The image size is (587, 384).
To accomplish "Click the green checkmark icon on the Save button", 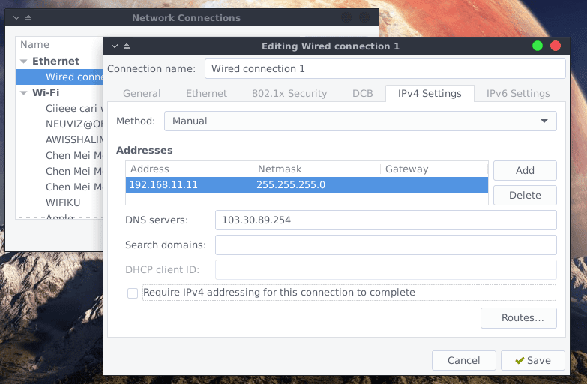I will (x=520, y=361).
